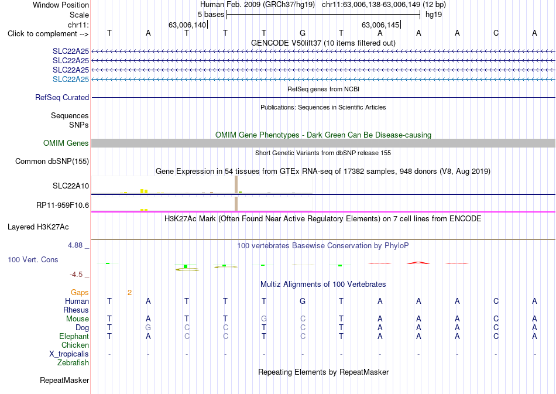The height and width of the screenshot is (394, 556).
Task: Select the Chicken alignment row label
Action: (x=75, y=345)
